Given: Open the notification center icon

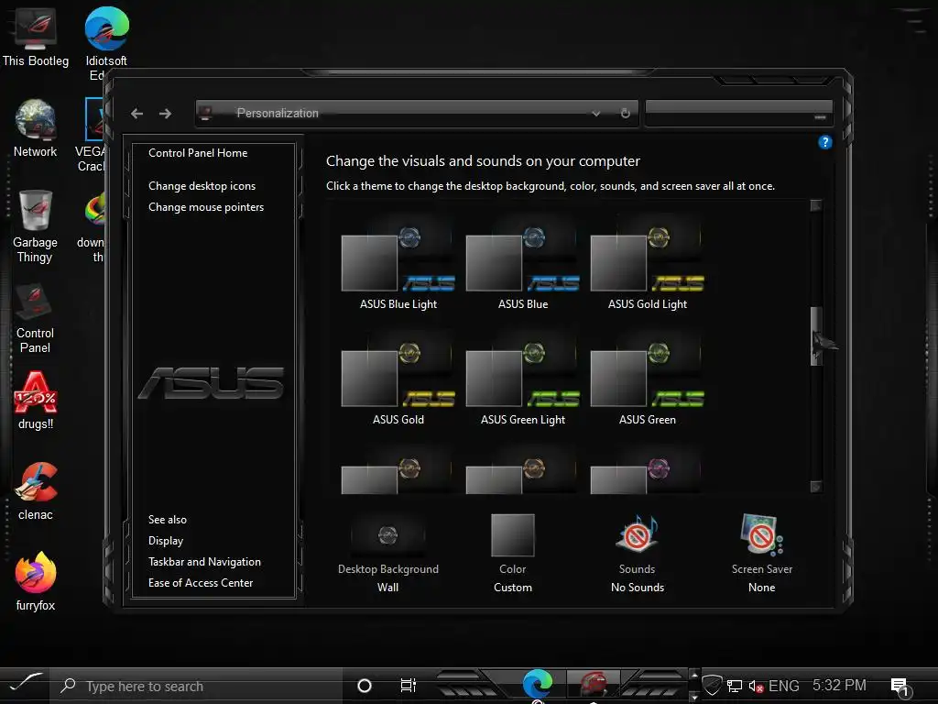Looking at the screenshot, I should (900, 687).
